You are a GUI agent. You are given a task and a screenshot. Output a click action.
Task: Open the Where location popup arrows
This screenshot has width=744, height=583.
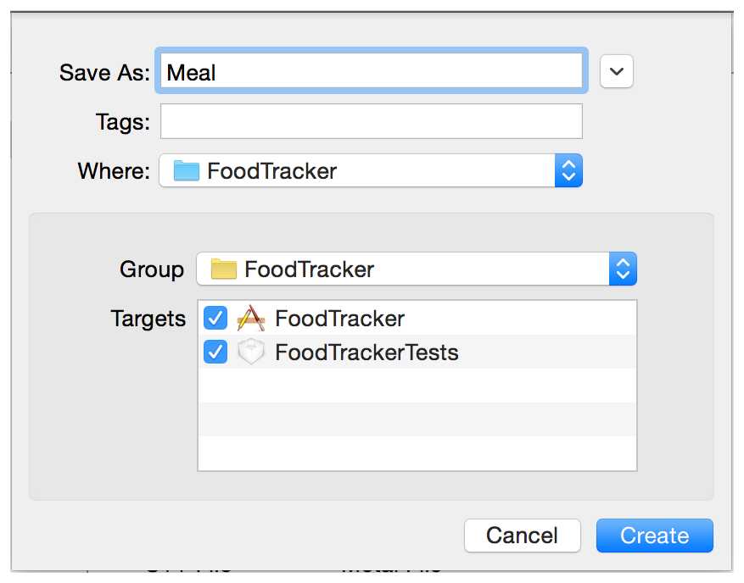[568, 170]
